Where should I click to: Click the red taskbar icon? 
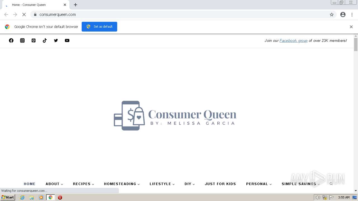click(x=60, y=197)
